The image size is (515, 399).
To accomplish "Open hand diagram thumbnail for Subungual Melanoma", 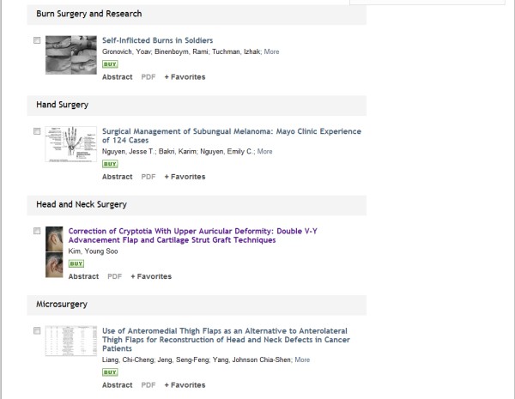I will point(70,144).
